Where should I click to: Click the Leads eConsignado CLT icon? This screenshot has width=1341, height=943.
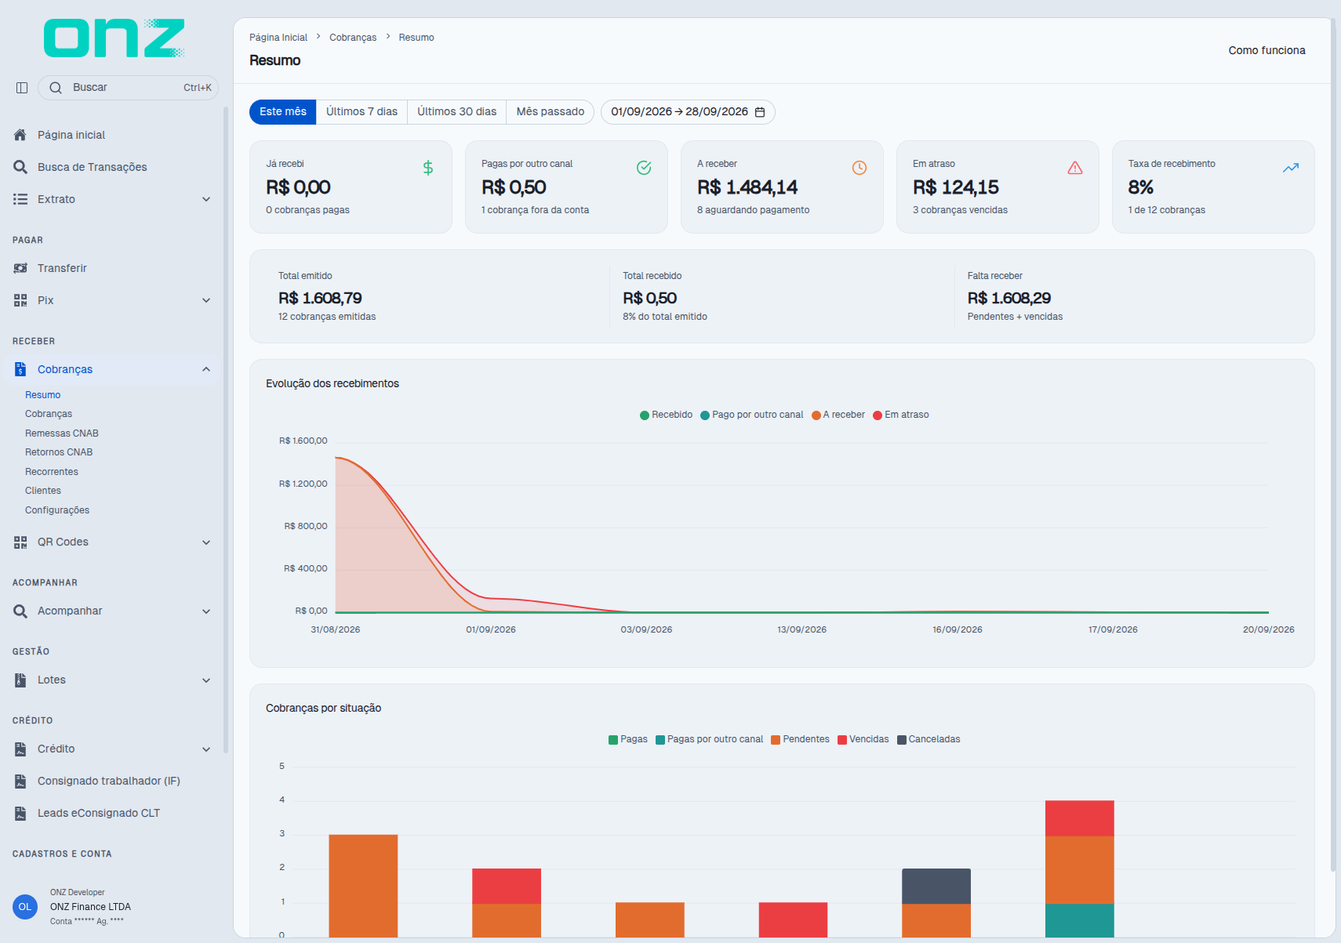[20, 813]
